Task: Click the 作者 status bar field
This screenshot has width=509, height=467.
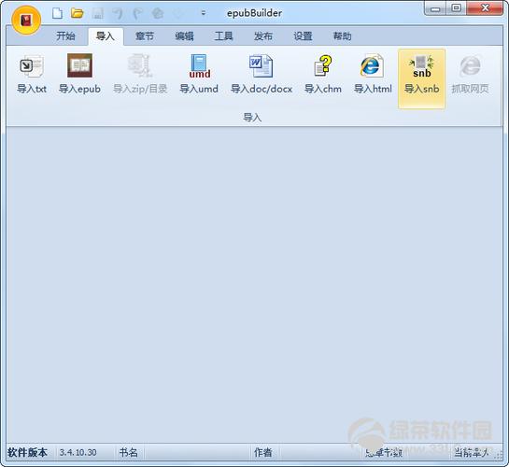Action: click(263, 452)
